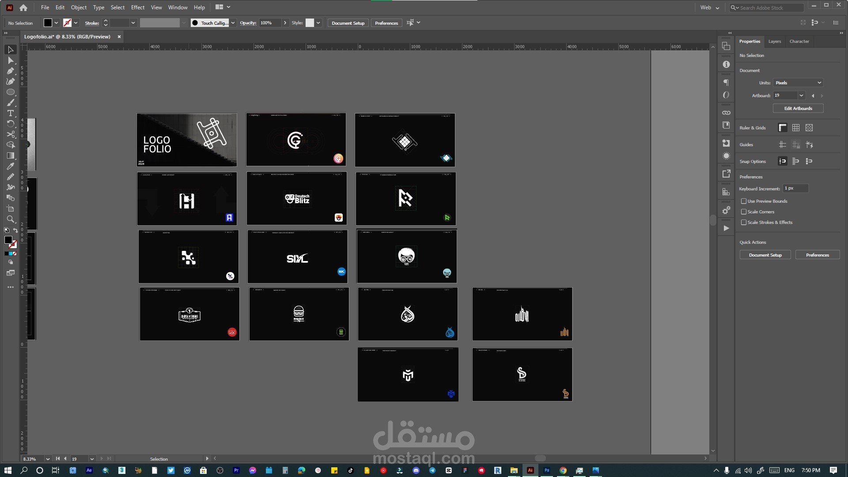This screenshot has width=848, height=477.
Task: Open the Artboard number dropdown in Properties
Action: [801, 95]
